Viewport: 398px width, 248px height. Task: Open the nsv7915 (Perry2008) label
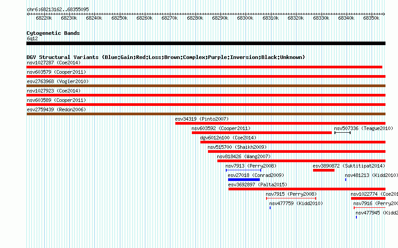(x=291, y=194)
